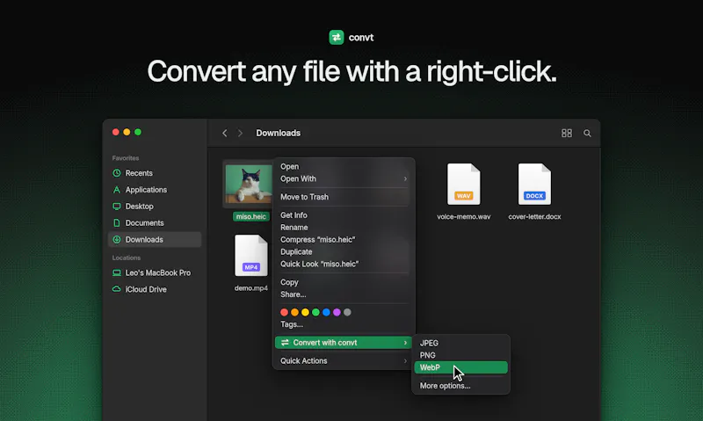Open the Finder search magnifier
703x421 pixels.
point(587,134)
